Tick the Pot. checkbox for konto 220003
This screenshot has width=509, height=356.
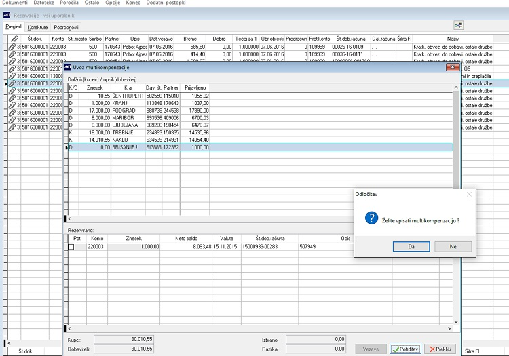coord(71,247)
